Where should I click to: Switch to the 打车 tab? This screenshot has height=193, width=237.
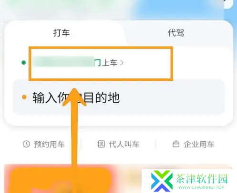(62, 33)
